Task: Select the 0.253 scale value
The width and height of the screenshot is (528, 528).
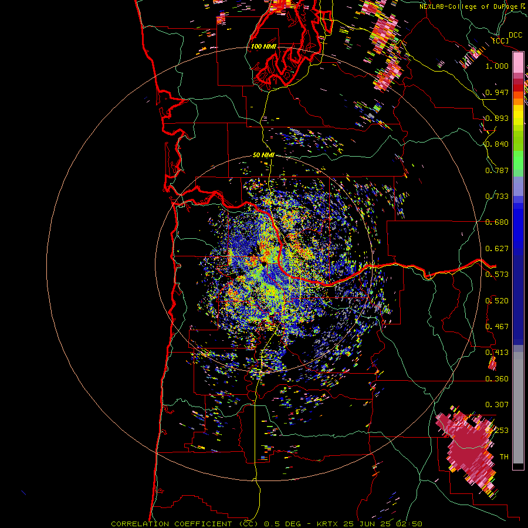Action: click(497, 431)
